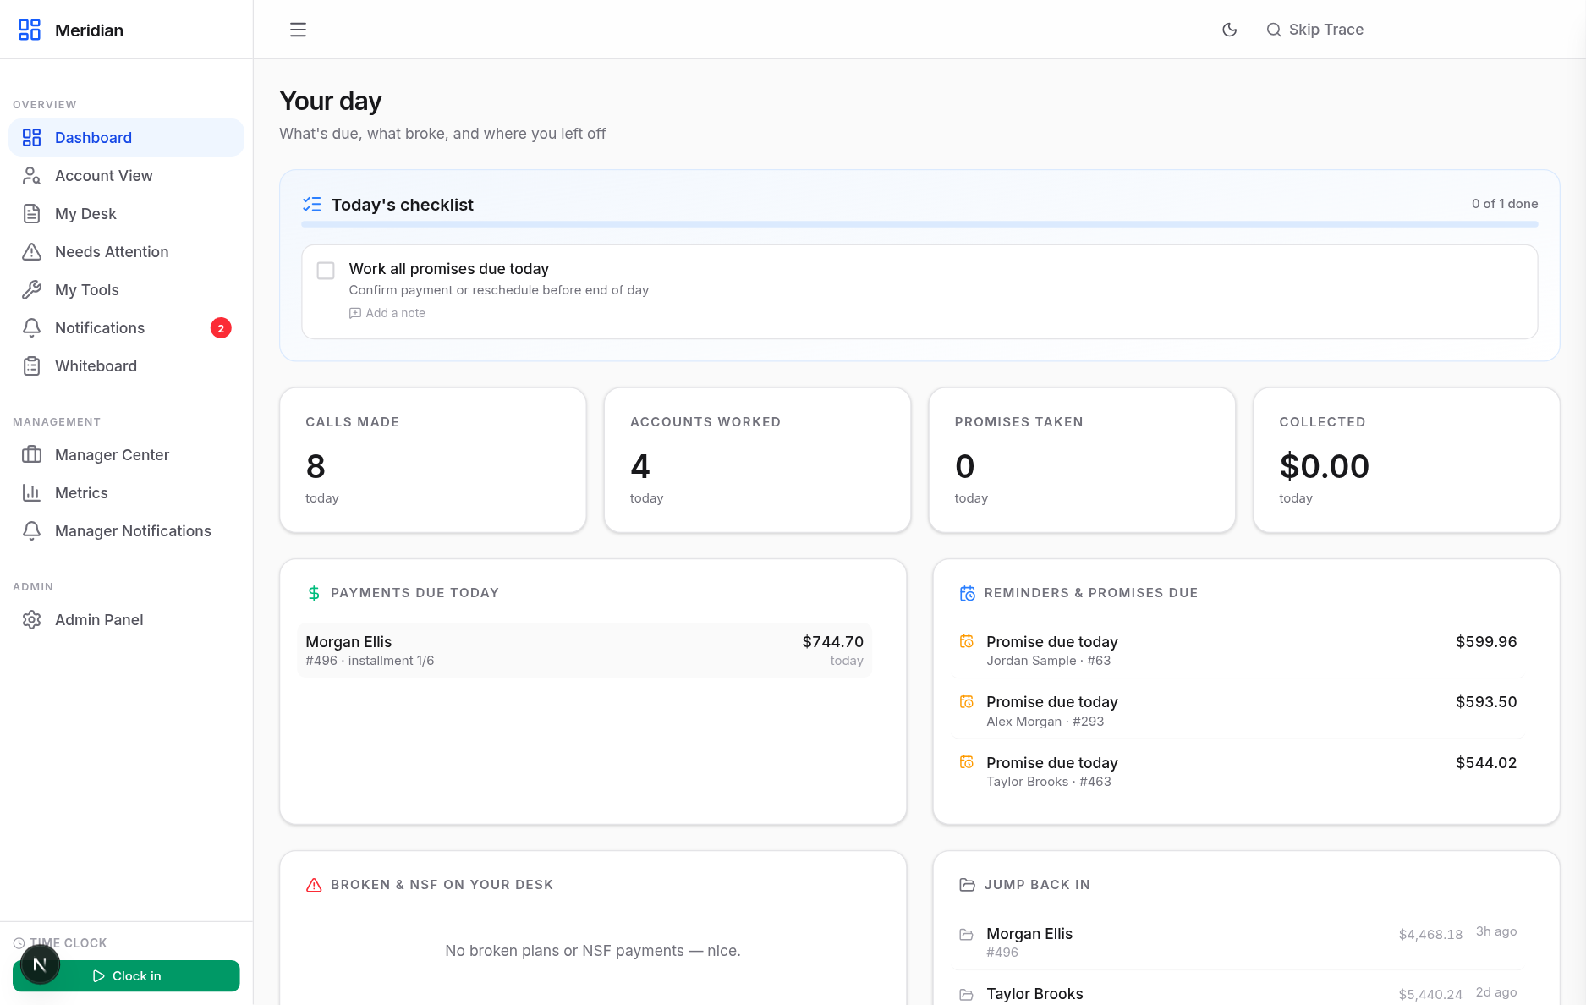Click the Whiteboard clipboard icon
Image resolution: width=1586 pixels, height=1005 pixels.
pyautogui.click(x=31, y=365)
